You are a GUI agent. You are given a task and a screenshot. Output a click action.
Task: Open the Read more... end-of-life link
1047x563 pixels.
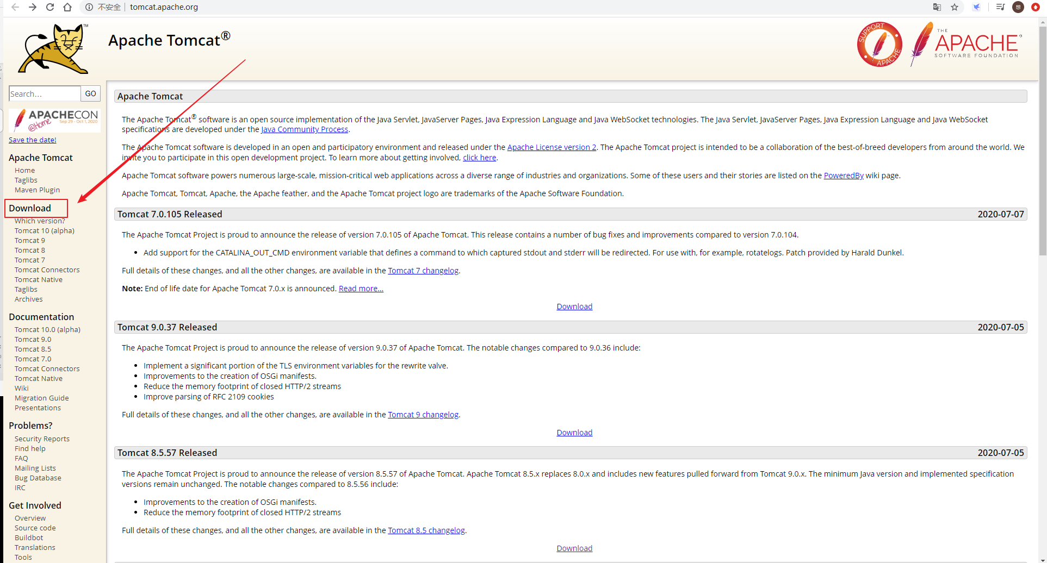coord(361,289)
